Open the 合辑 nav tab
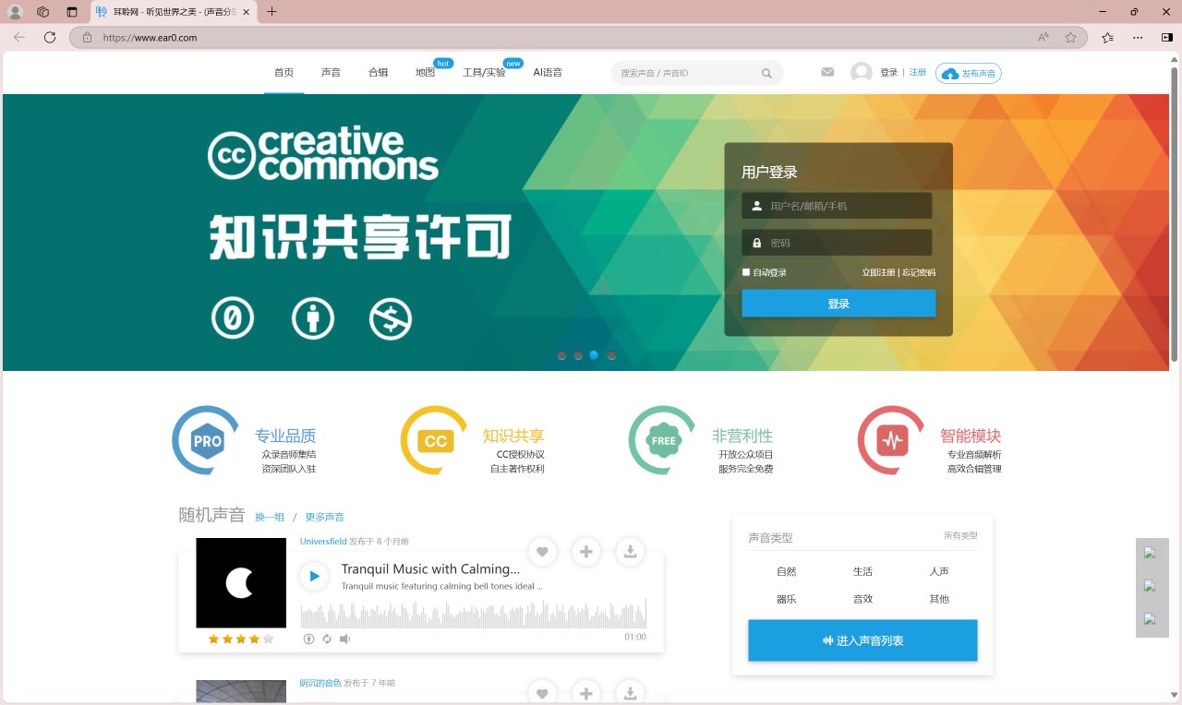The width and height of the screenshot is (1182, 705). point(378,73)
